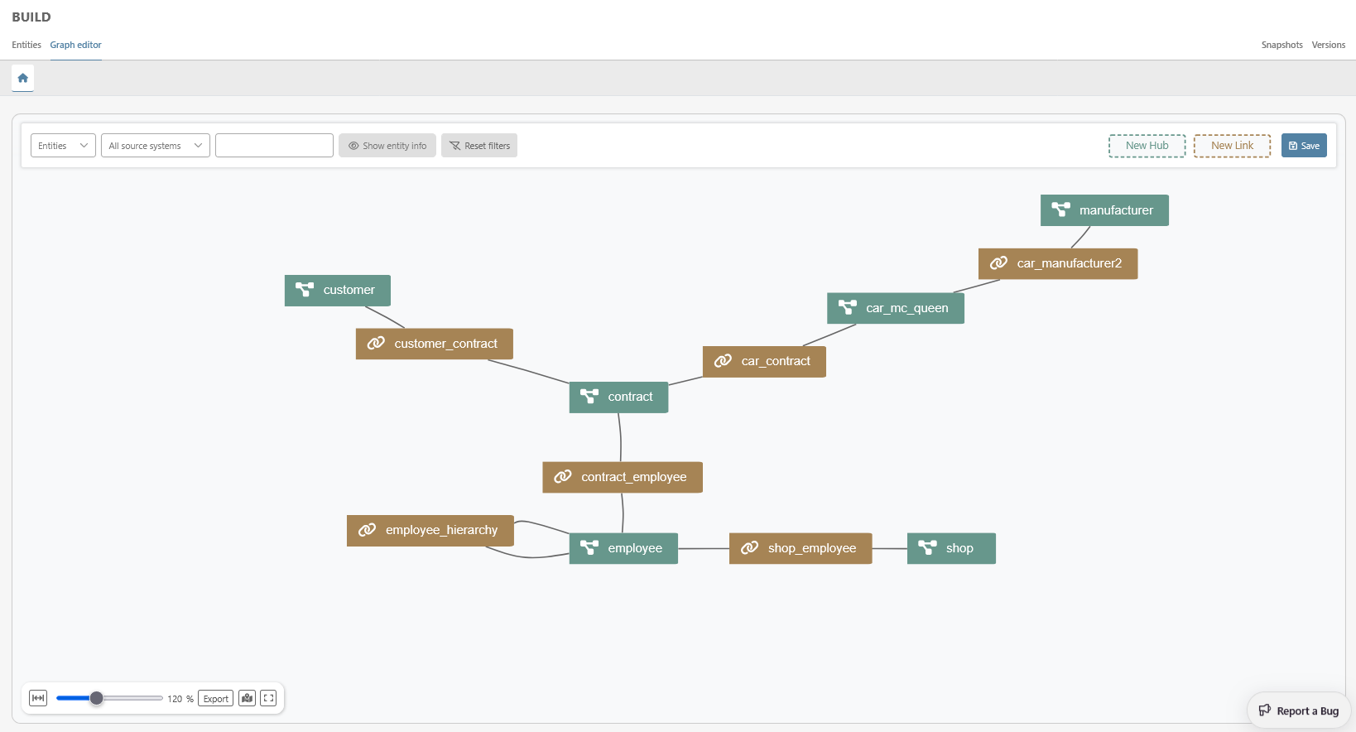Open the Graph editor tab
1356x732 pixels.
click(75, 45)
